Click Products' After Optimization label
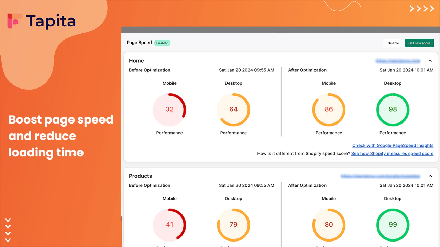The height and width of the screenshot is (247, 440). point(307,185)
